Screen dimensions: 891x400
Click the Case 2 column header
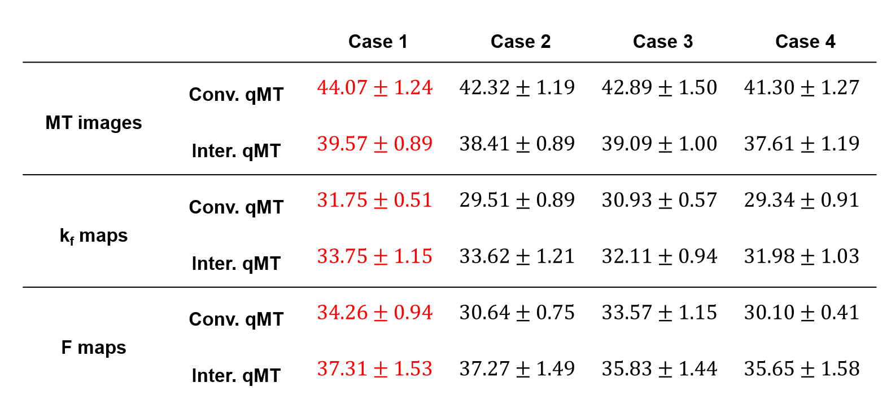[x=520, y=42]
